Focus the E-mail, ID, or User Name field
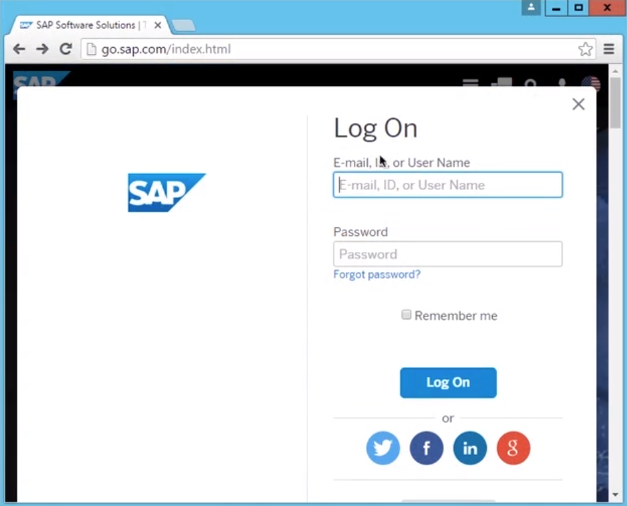The height and width of the screenshot is (506, 627). click(448, 185)
